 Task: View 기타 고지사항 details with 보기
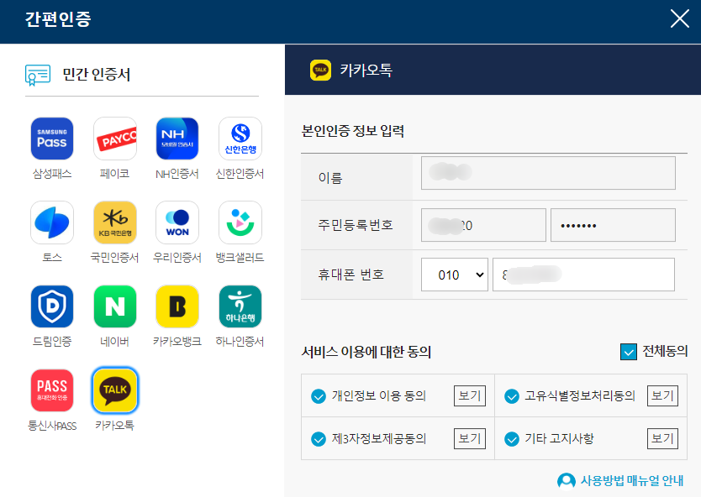(662, 438)
